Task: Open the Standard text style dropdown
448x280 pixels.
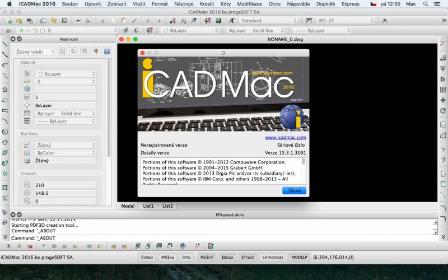Action: tap(269, 21)
